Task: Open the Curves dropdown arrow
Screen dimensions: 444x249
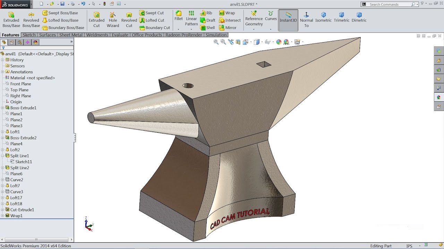Action: click(x=271, y=29)
